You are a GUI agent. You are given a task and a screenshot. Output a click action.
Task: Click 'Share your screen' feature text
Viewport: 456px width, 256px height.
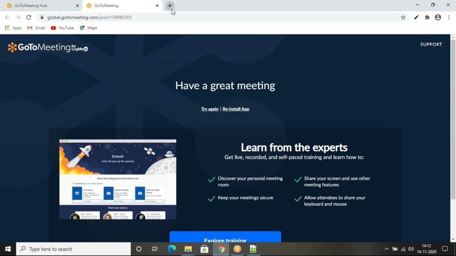(x=337, y=181)
